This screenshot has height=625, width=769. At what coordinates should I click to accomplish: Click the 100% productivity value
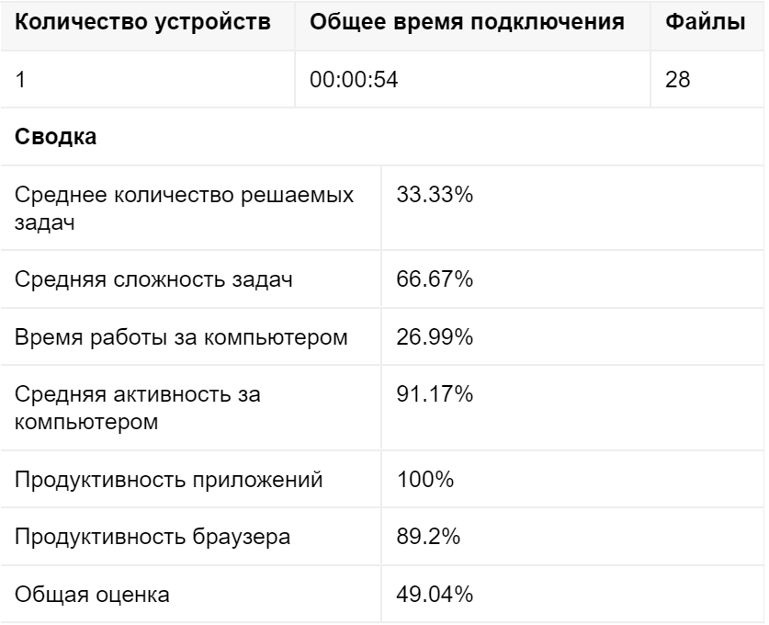(x=424, y=479)
